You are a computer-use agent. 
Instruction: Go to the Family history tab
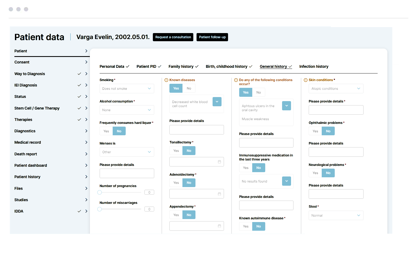pyautogui.click(x=181, y=66)
